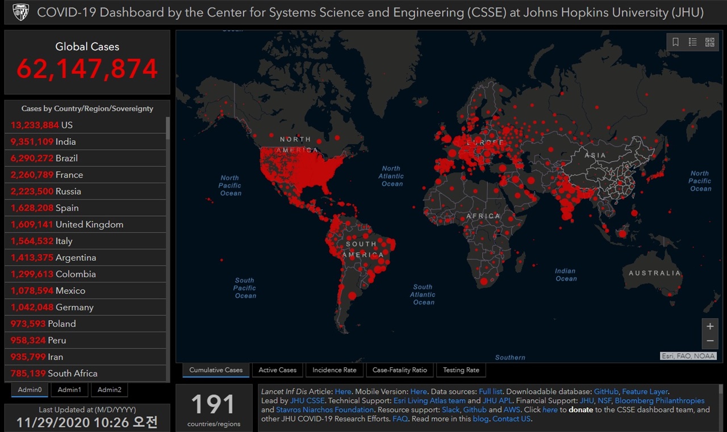Open the Contact US link

511,419
